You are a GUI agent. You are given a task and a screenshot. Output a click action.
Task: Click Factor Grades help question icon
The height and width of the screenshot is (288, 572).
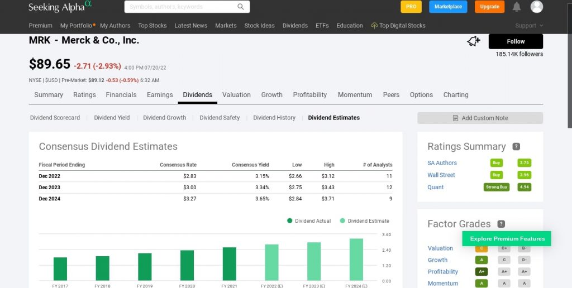(501, 224)
